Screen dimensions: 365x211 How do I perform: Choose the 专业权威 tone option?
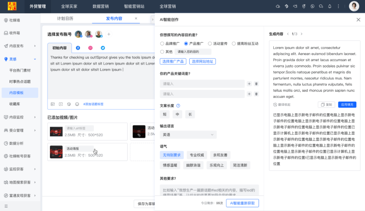[x=197, y=155]
